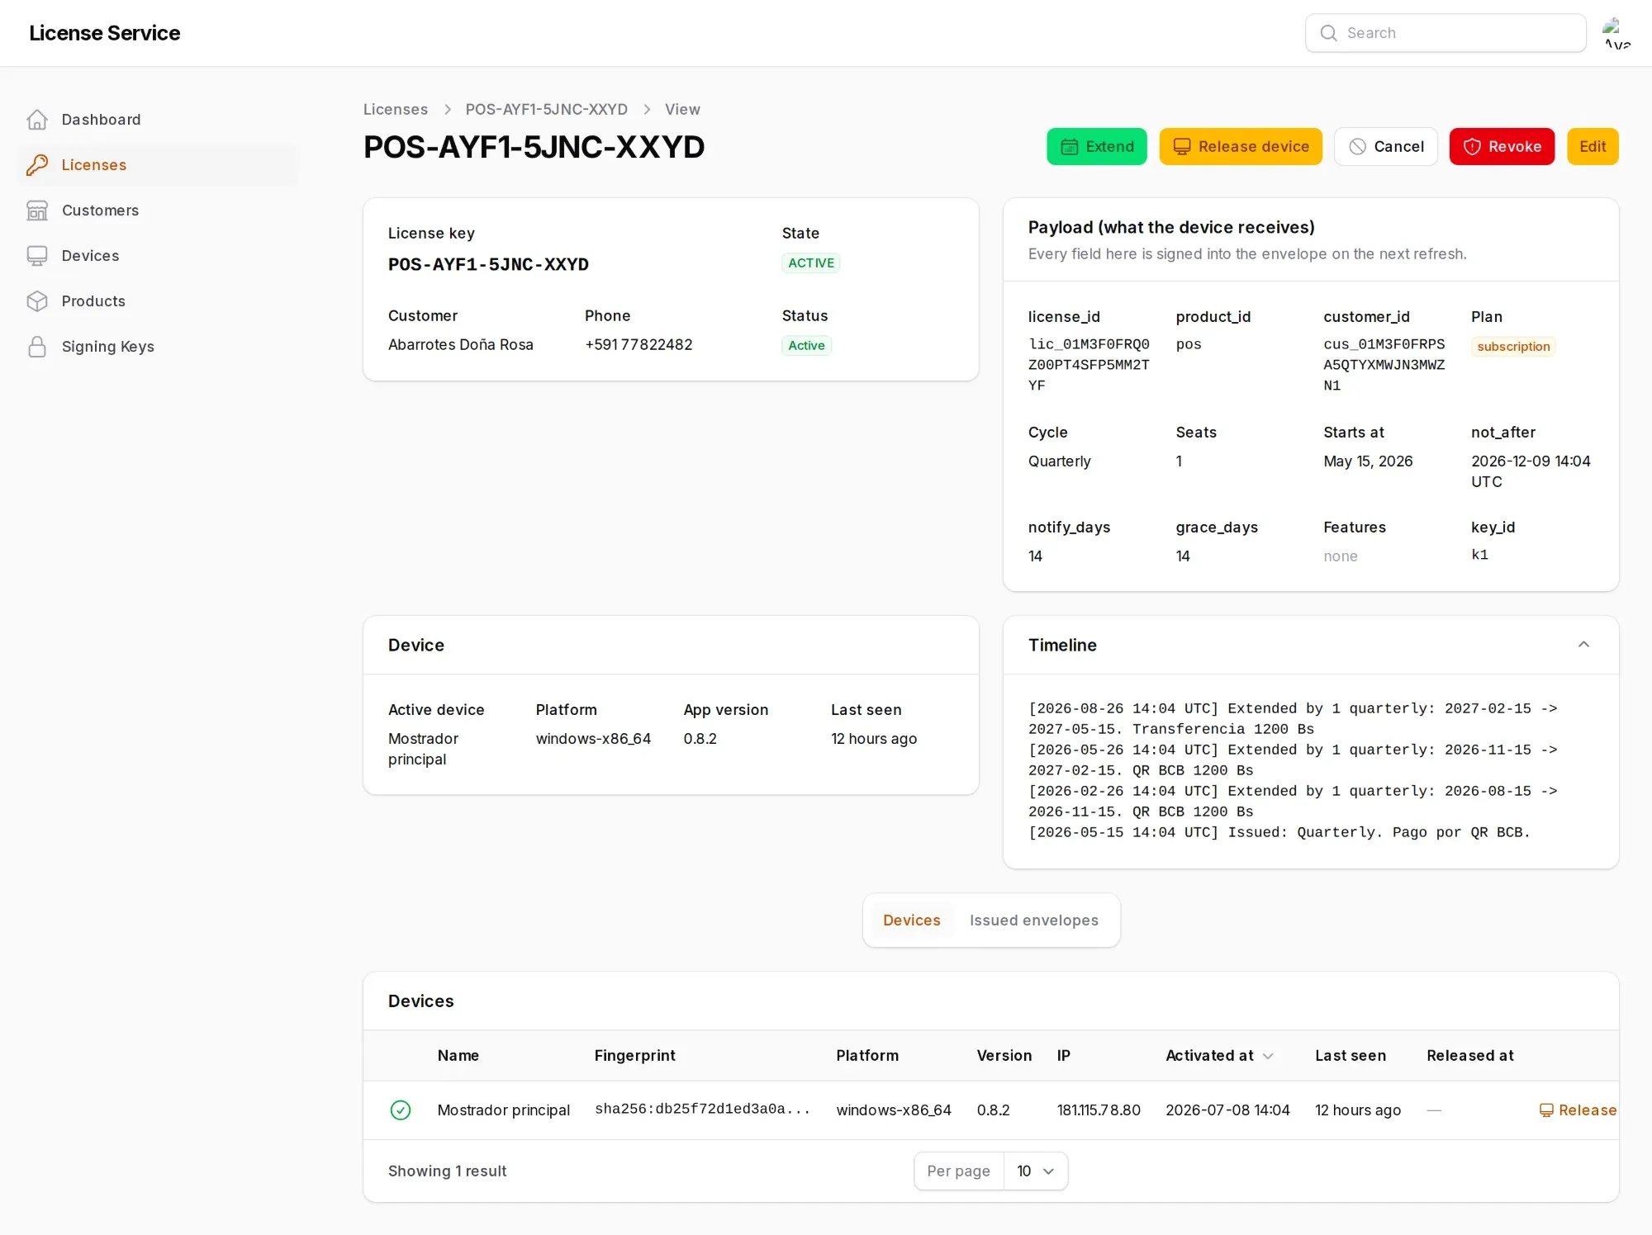Click the Last seen column header in table

1351,1056
